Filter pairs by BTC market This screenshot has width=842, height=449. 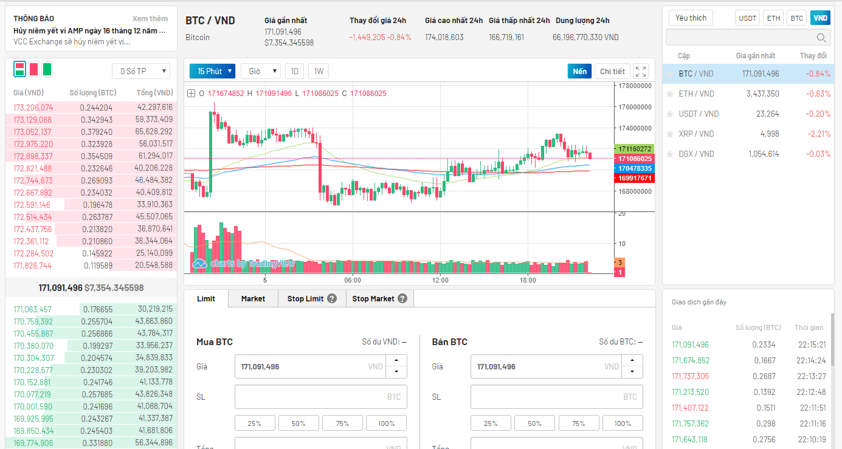[797, 18]
